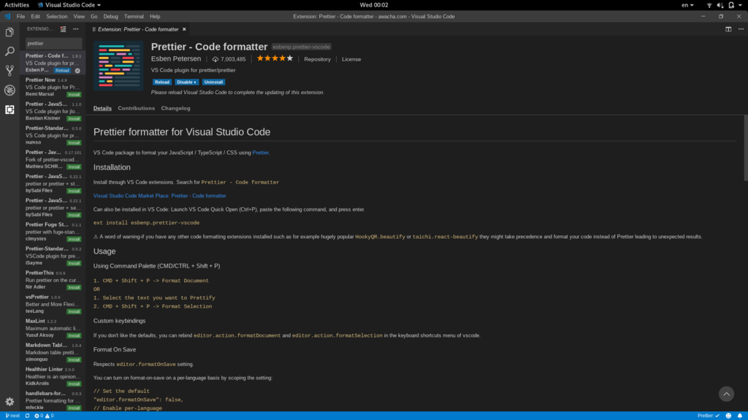Viewport: 748px width, 420px height.
Task: Open GNOME Activities overview
Action: pos(17,5)
